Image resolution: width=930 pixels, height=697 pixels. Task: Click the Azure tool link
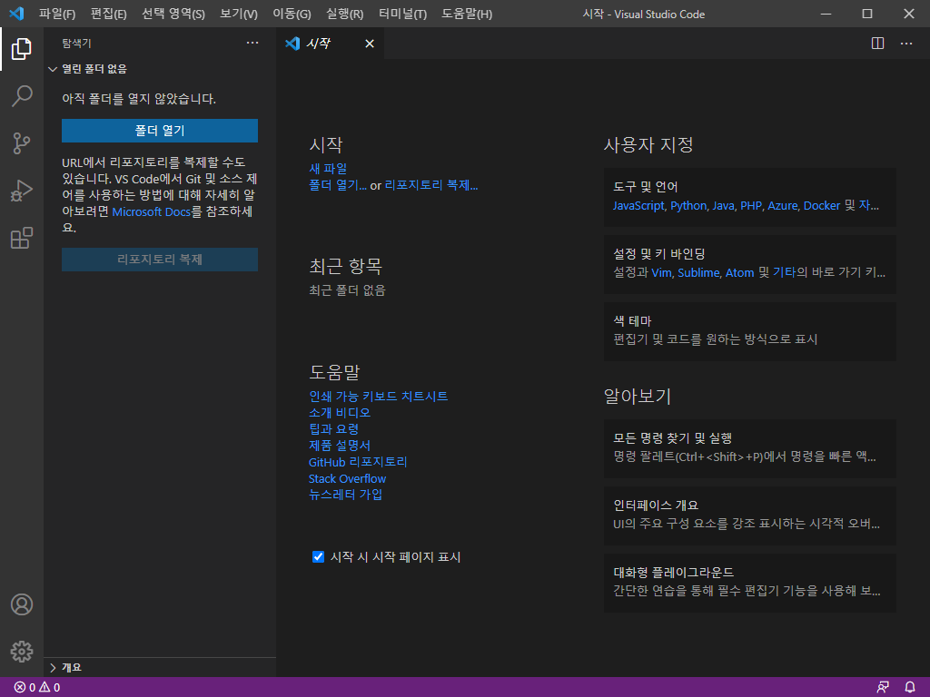point(783,206)
